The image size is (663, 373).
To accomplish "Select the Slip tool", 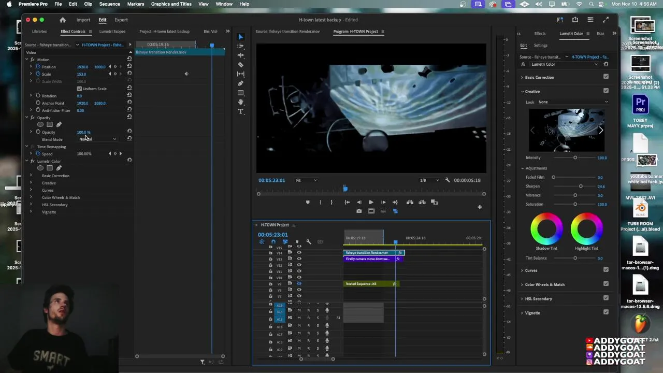I will coord(240,74).
